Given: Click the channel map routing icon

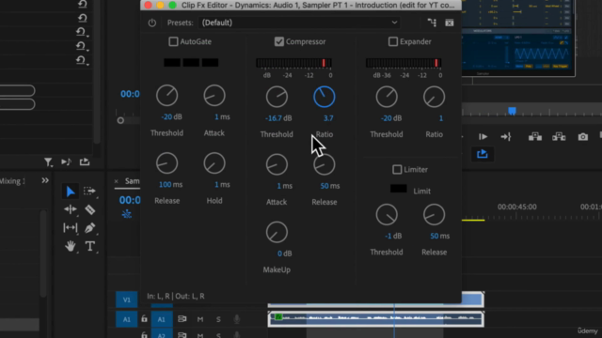Looking at the screenshot, I should [432, 23].
